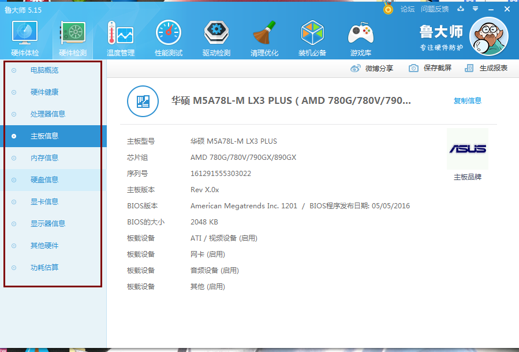Open 问题反馈 feedback link
The height and width of the screenshot is (352, 519).
point(435,9)
